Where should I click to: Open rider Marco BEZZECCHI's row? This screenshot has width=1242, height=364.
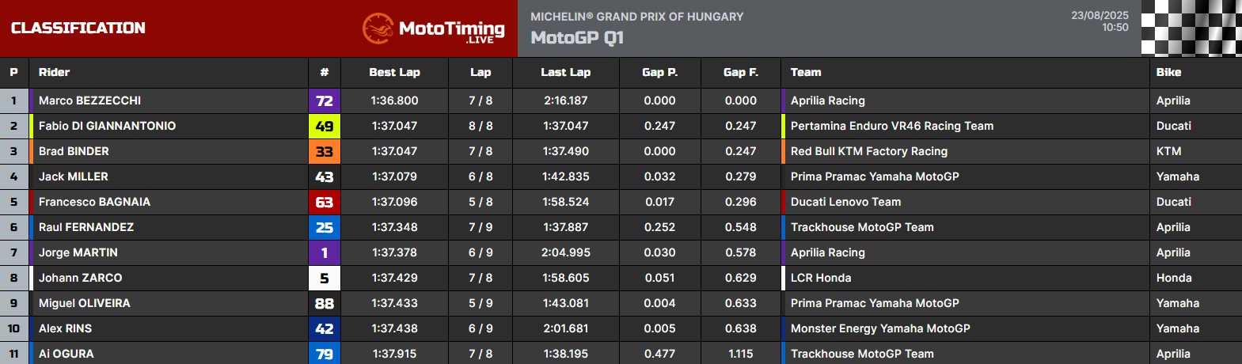click(621, 100)
